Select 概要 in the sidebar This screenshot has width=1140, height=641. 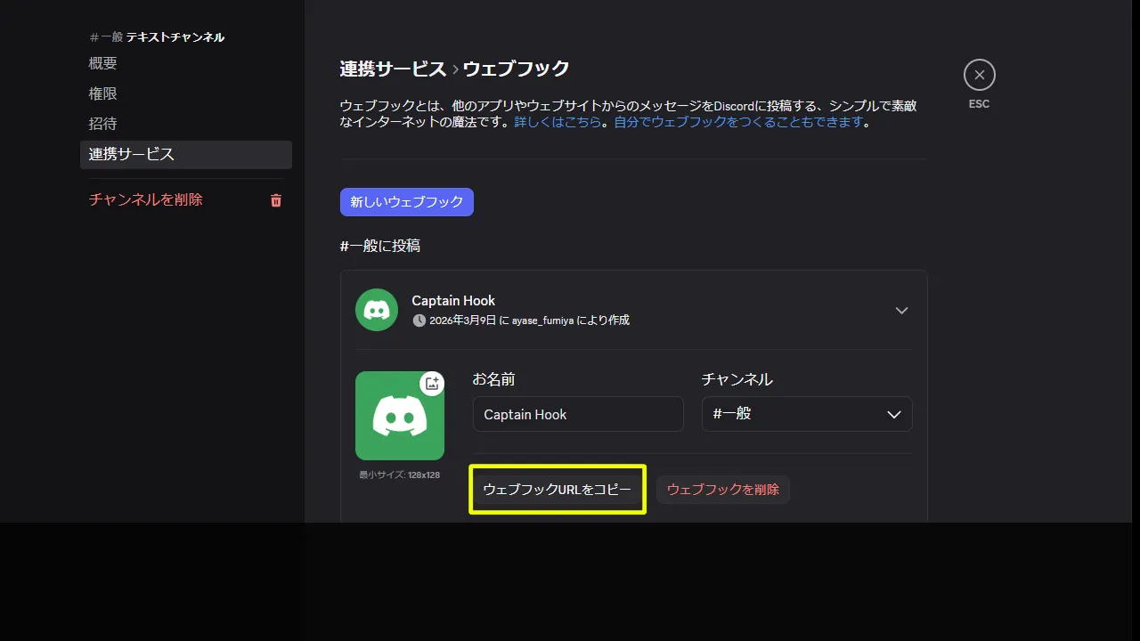click(102, 62)
